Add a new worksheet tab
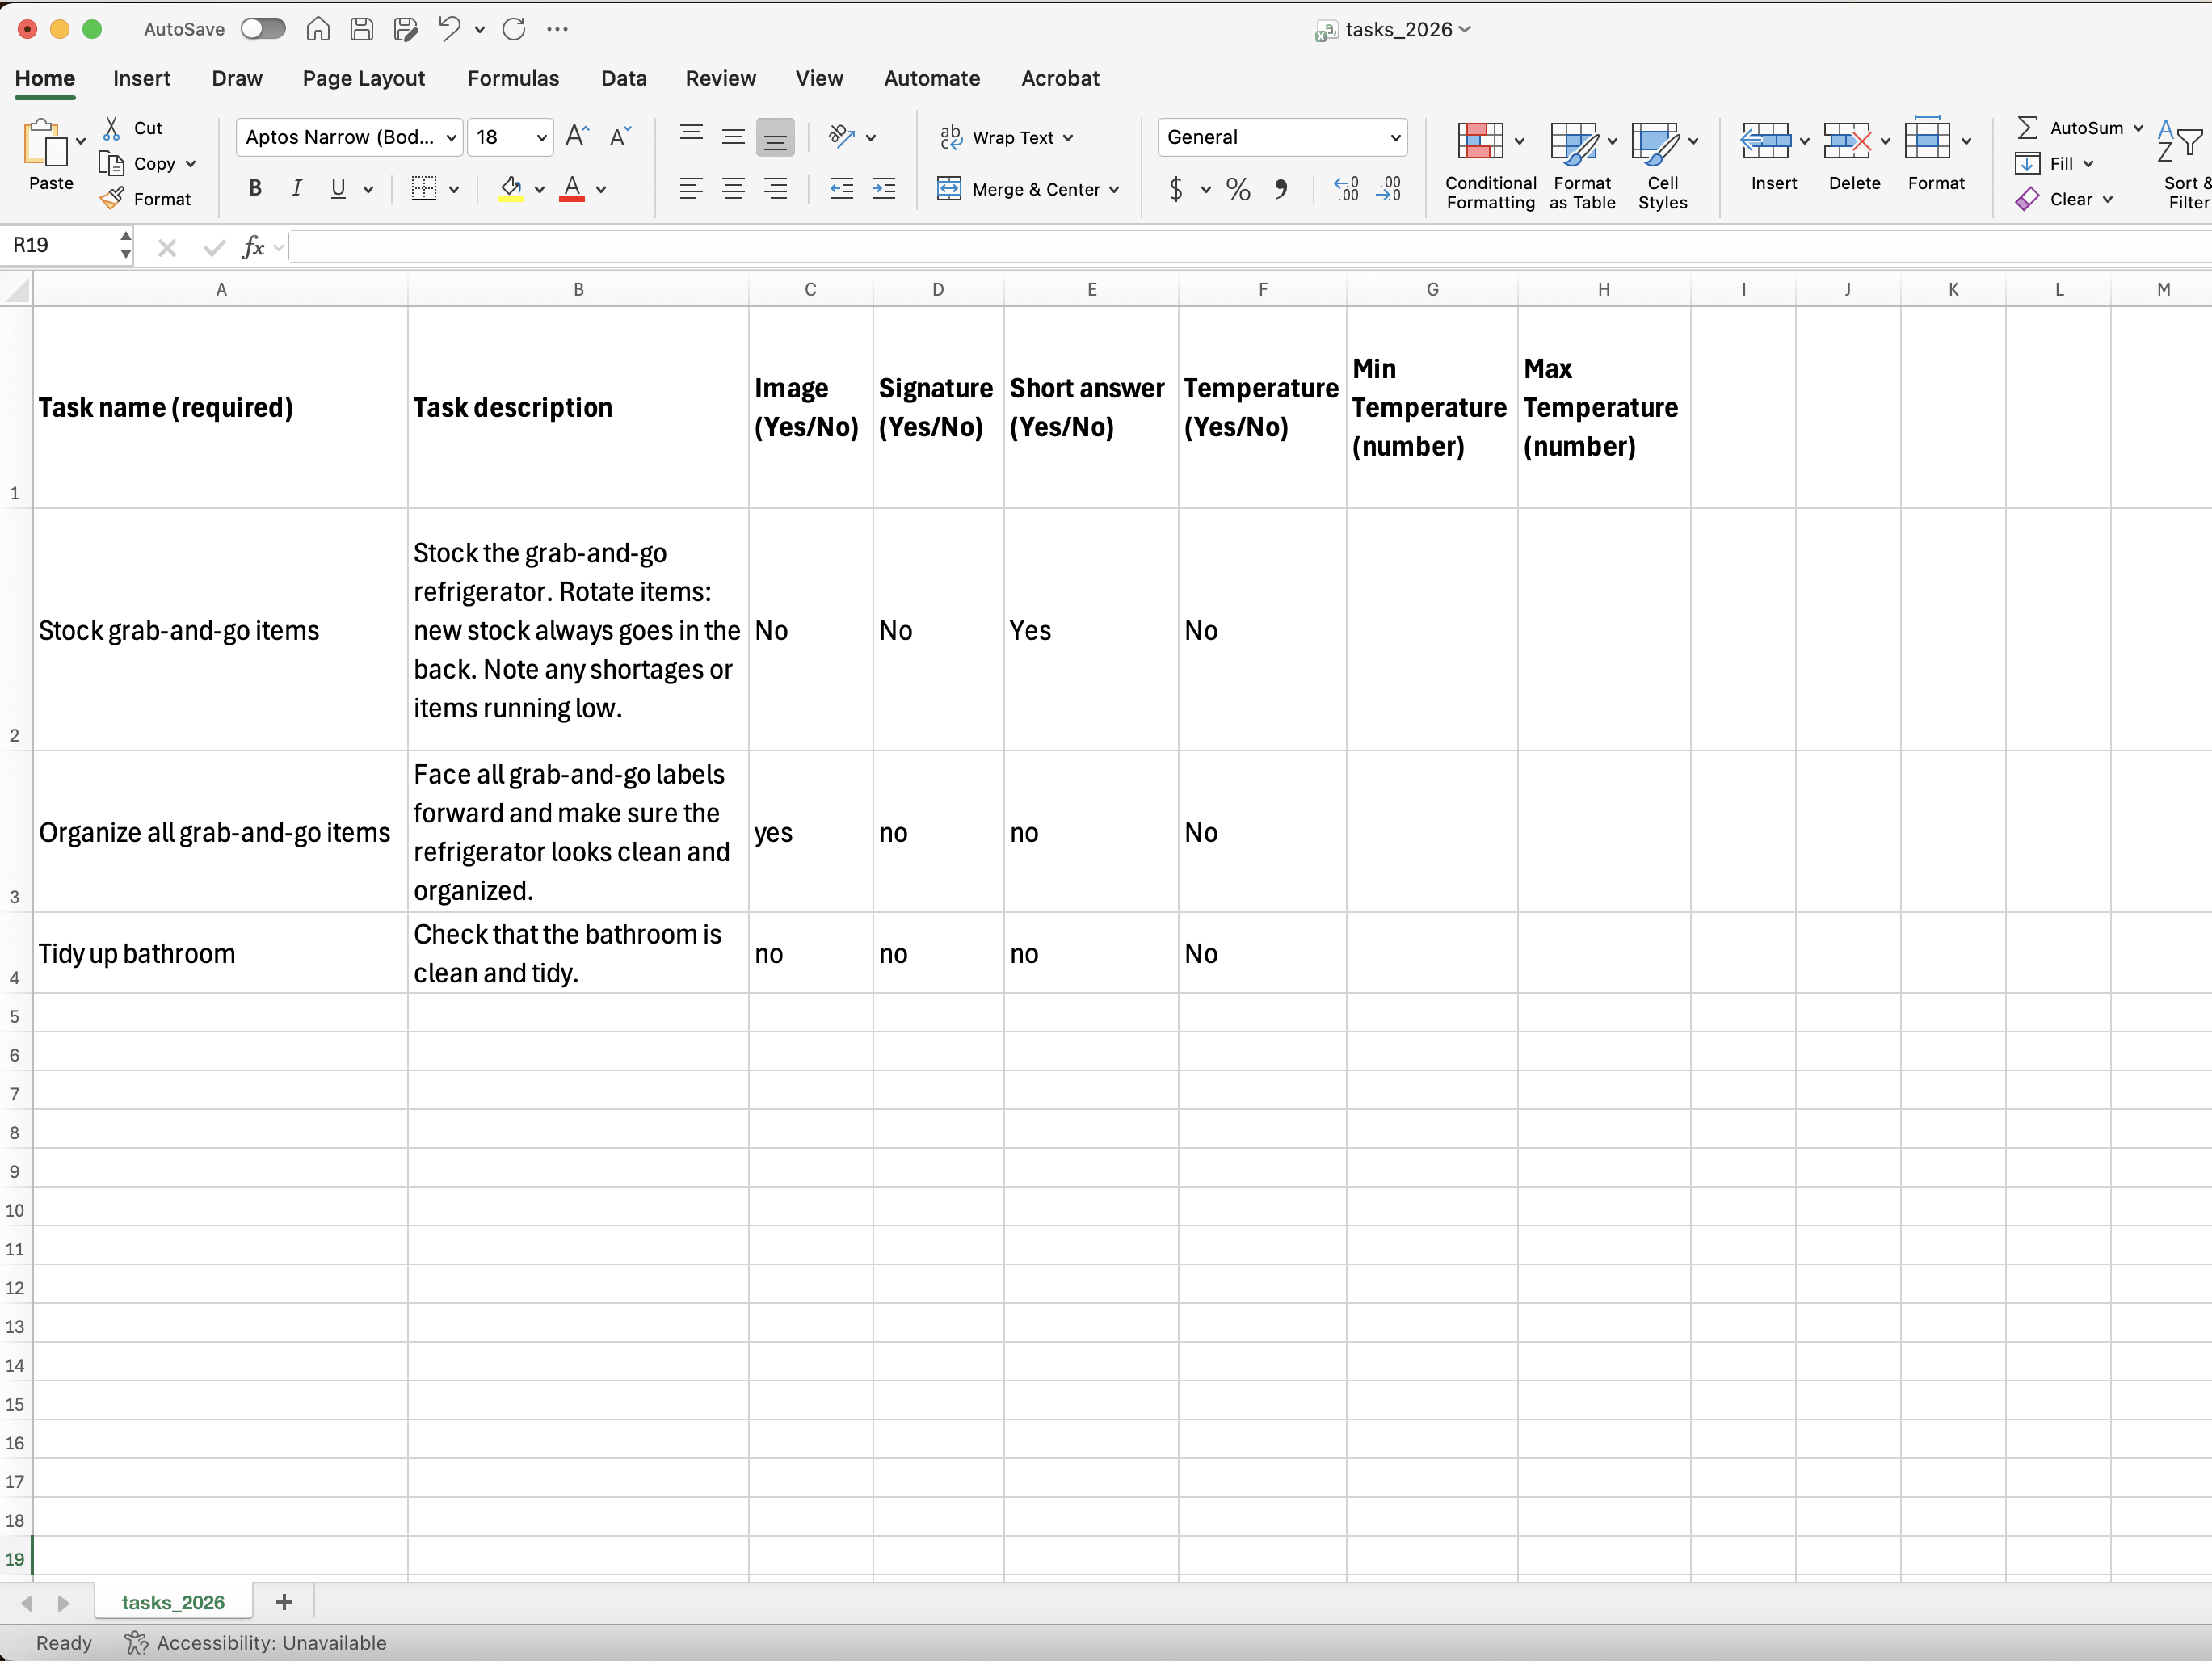 pyautogui.click(x=284, y=1601)
